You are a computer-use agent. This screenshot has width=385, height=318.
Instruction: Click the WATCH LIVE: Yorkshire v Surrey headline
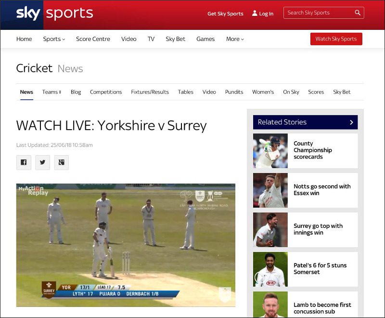112,126
